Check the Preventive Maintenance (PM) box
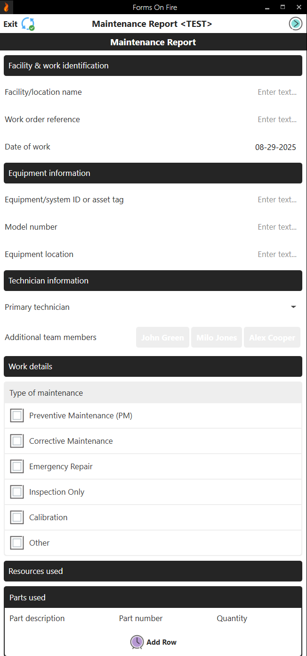The height and width of the screenshot is (656, 307). (16, 415)
